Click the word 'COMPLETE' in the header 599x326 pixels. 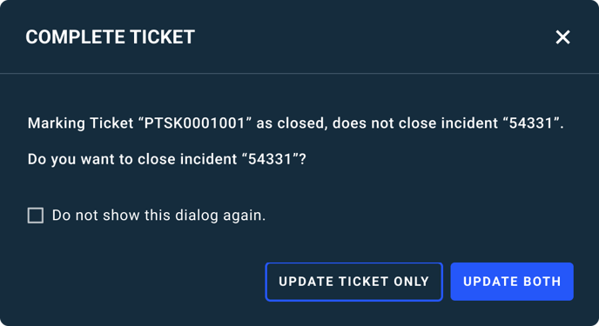pos(75,37)
